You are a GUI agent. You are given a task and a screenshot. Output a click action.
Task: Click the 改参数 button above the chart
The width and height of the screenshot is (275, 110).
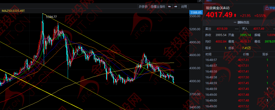[x=143, y=7]
